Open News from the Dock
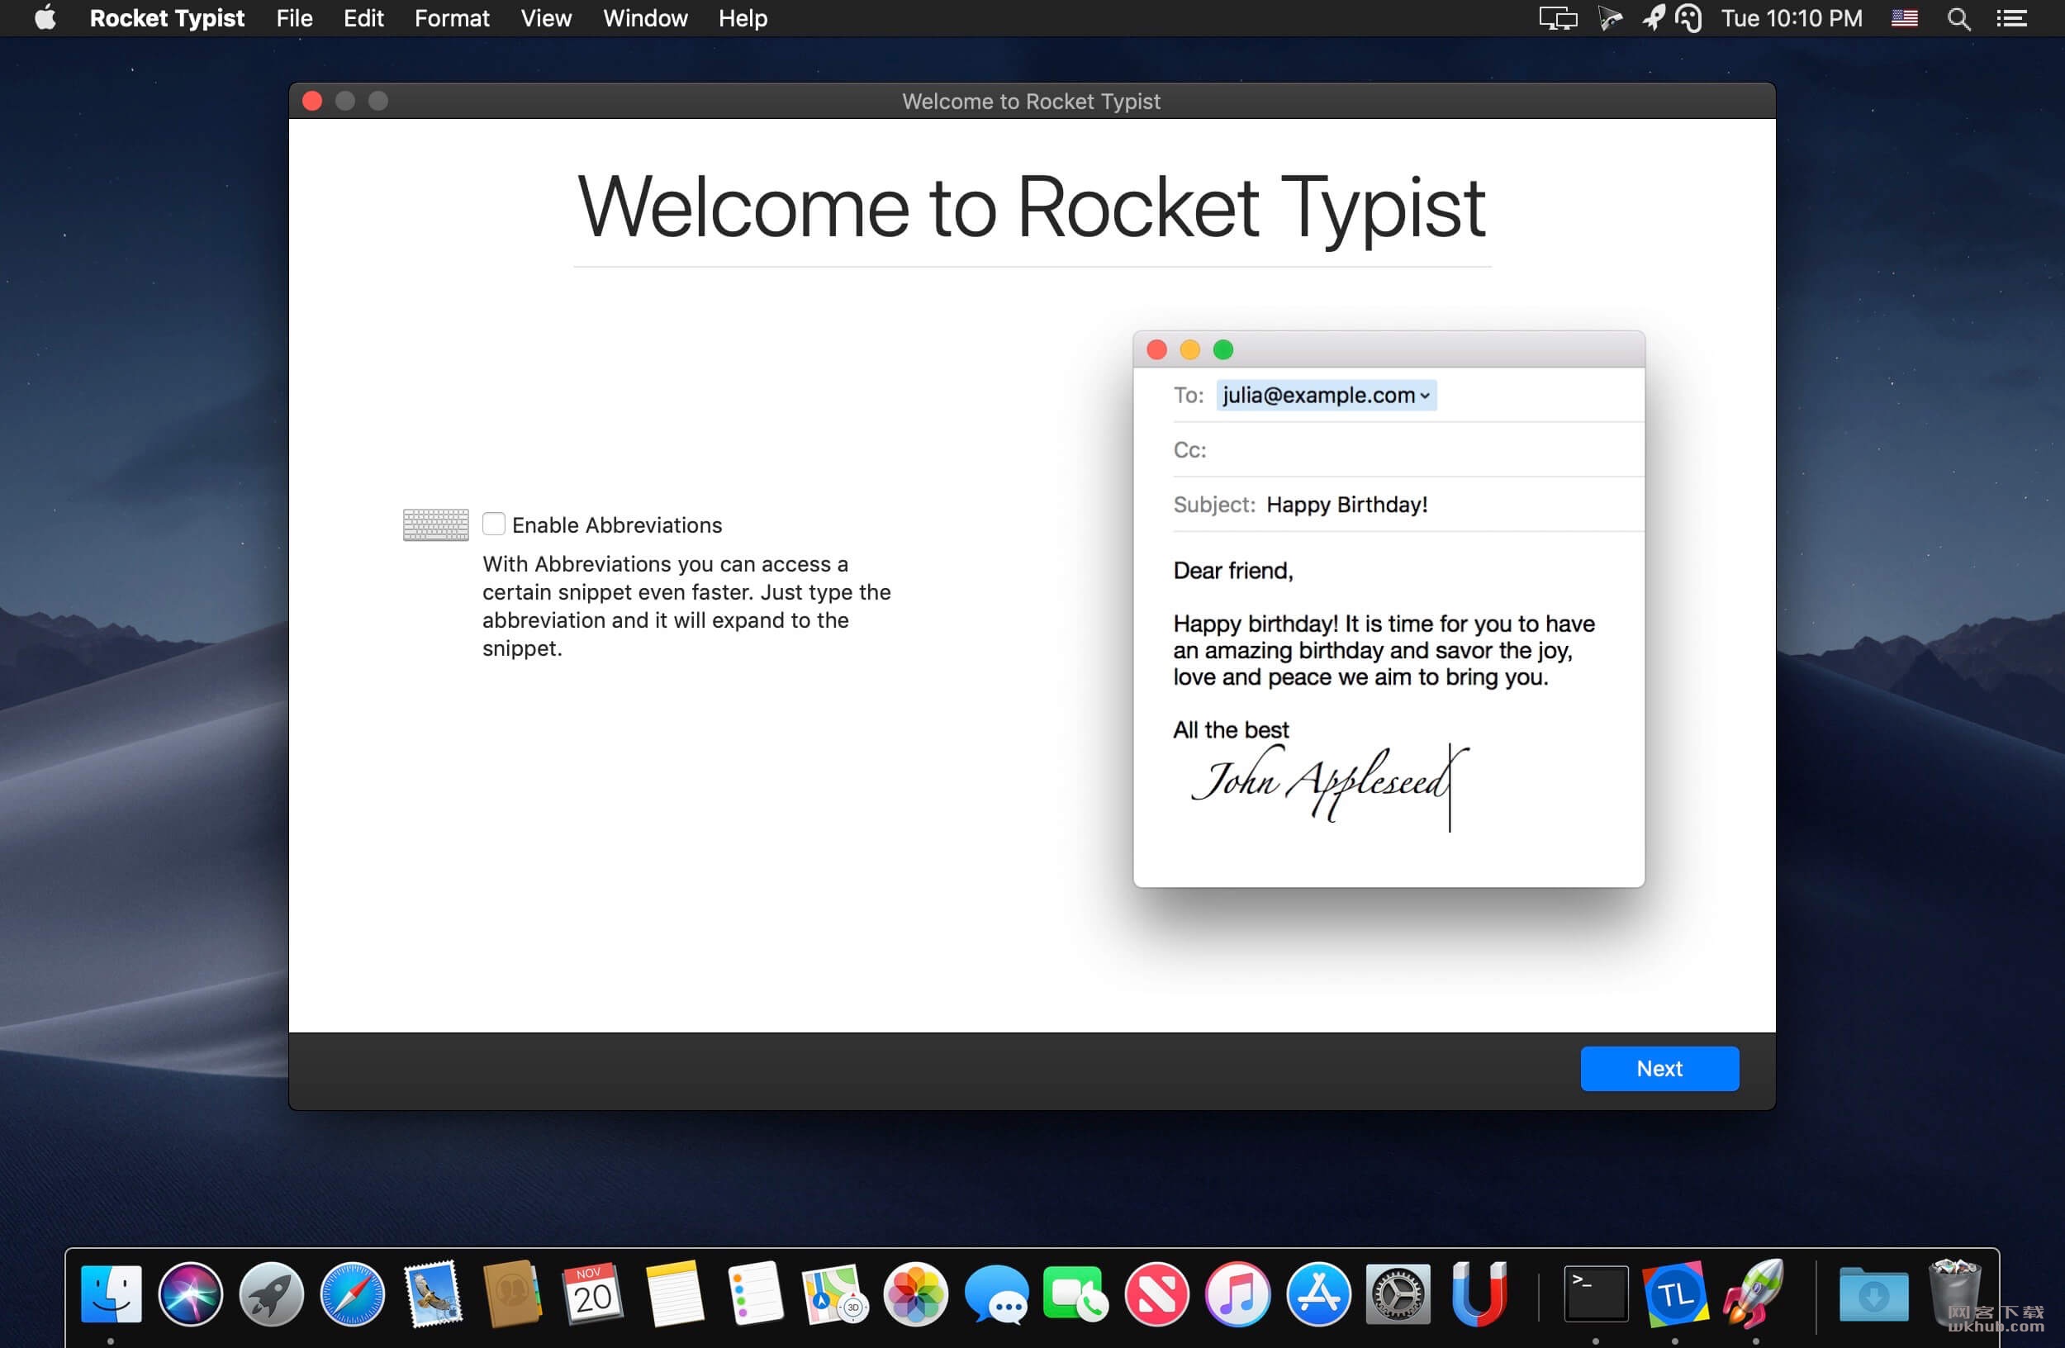 tap(1156, 1294)
